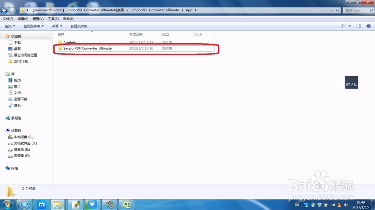Open the 迅雷下载 library
375x210 pixels.
coord(21,99)
